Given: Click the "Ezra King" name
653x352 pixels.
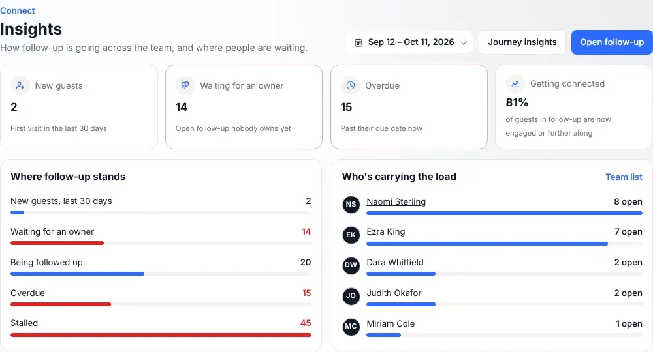Looking at the screenshot, I should pyautogui.click(x=386, y=232).
